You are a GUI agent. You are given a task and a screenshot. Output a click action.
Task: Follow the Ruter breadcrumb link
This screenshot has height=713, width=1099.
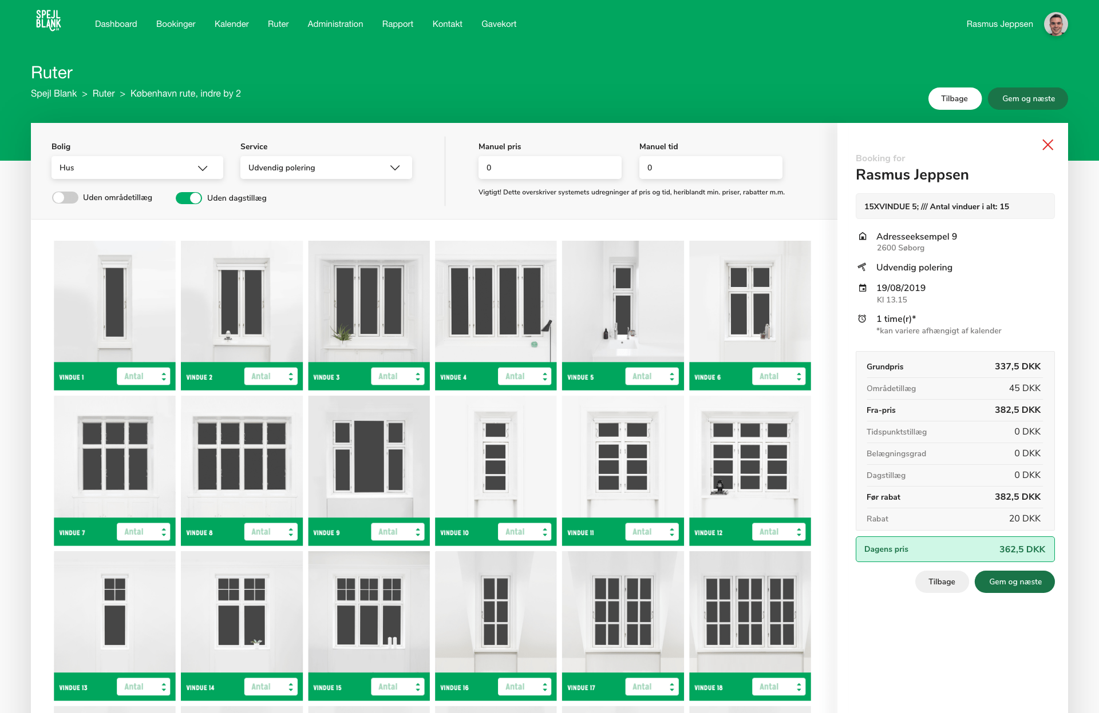tap(104, 93)
